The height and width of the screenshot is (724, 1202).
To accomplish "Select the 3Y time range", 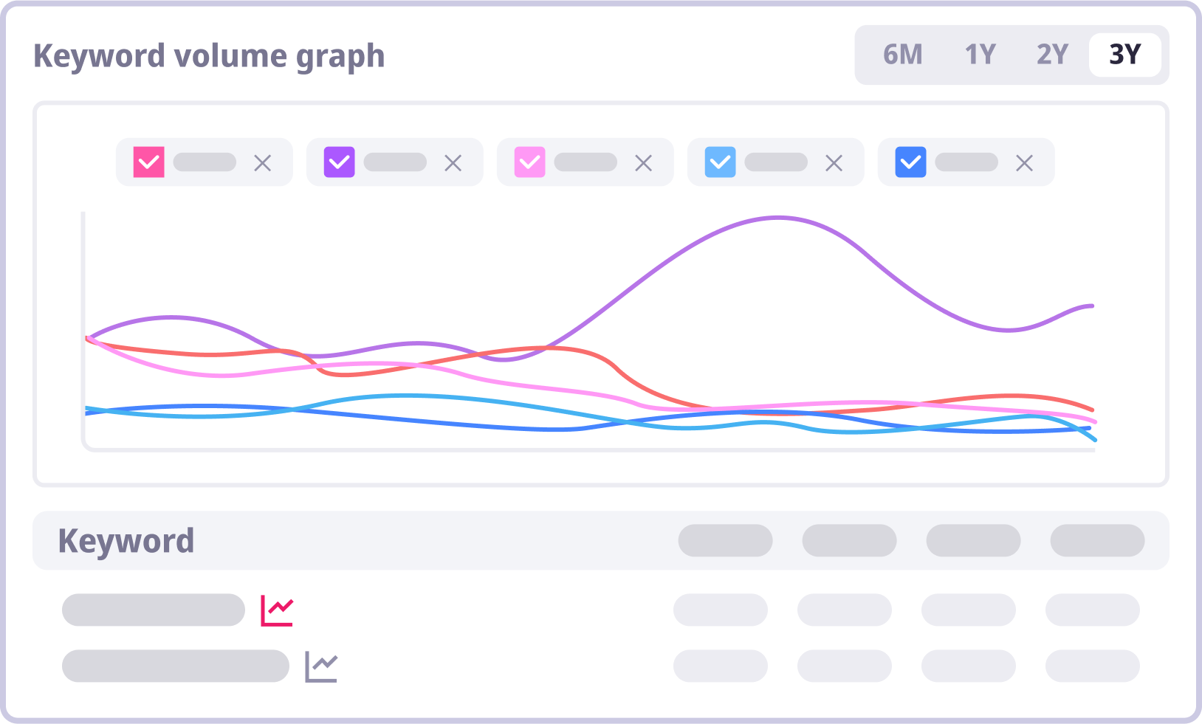I will tap(1125, 55).
